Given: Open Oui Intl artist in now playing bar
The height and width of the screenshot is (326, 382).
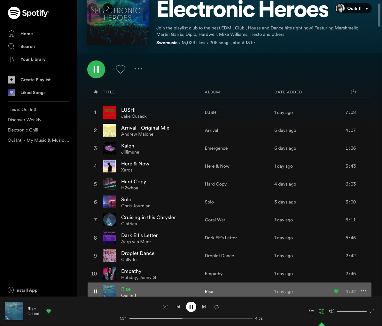Looking at the screenshot, I should tap(33, 314).
